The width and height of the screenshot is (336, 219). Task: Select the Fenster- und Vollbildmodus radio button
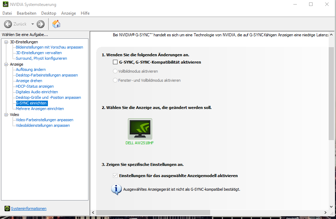coord(115,80)
